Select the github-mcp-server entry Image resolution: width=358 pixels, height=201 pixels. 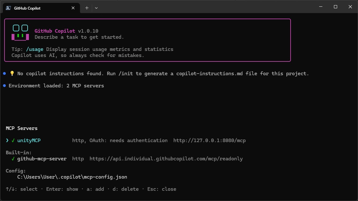click(42, 159)
